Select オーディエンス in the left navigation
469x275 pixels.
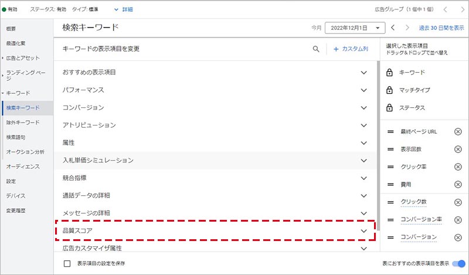(x=23, y=167)
